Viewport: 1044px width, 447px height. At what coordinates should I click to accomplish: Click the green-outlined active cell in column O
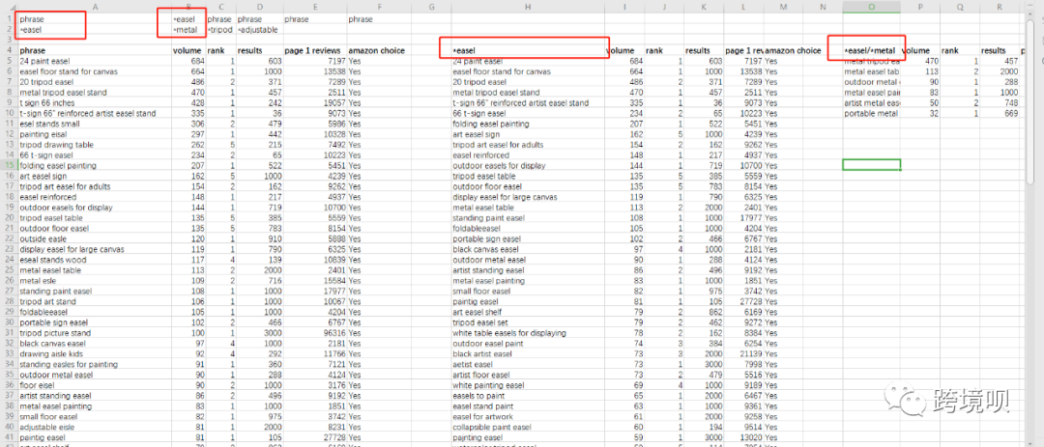(871, 165)
